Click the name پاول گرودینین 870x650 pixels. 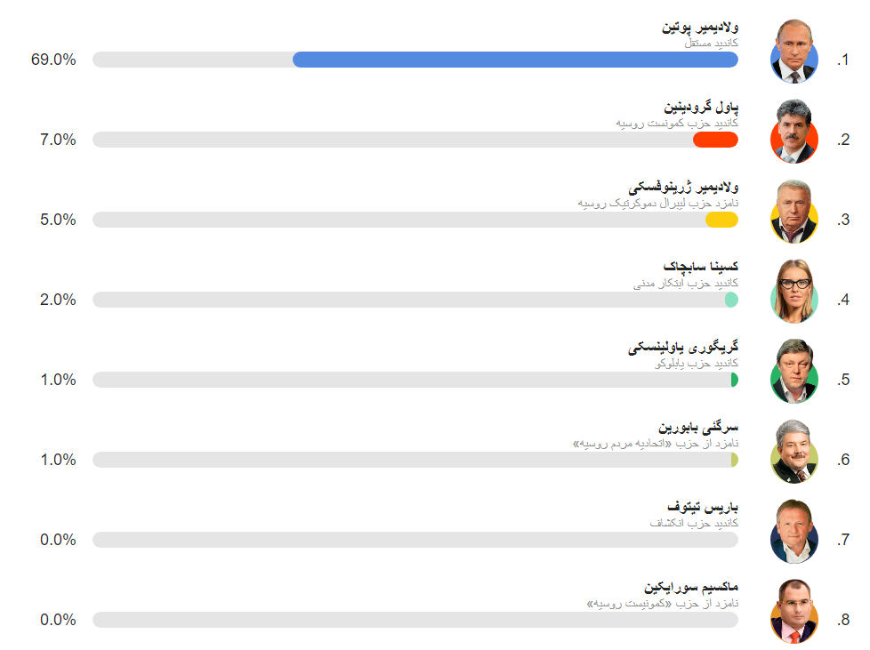[701, 107]
